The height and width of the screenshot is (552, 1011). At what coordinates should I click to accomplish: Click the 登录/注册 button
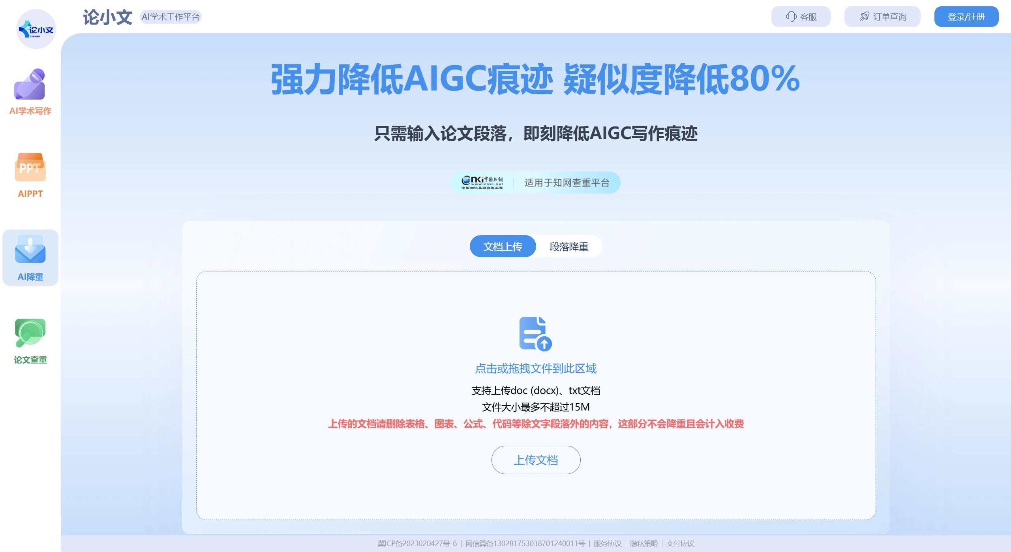pos(966,16)
